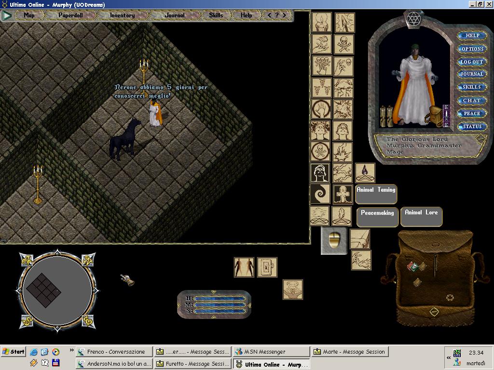Open the hexagram virtue emblem on paperdoll
The image size is (494, 370).
[x=413, y=19]
